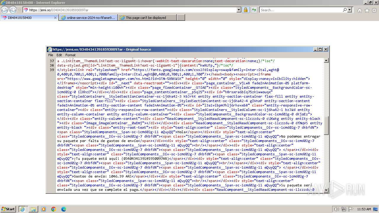Image resolution: width=379 pixels, height=213 pixels.
Task: Maximize the Original Source window
Action: click(x=320, y=49)
